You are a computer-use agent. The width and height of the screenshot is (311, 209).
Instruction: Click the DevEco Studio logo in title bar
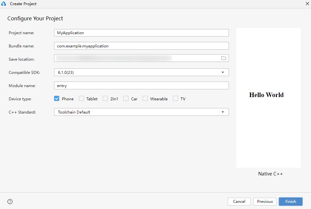[4, 4]
